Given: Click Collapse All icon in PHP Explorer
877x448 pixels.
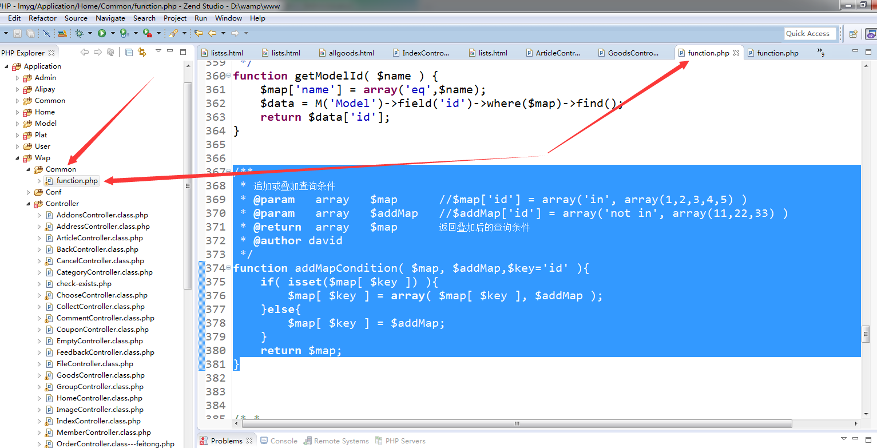Looking at the screenshot, I should pyautogui.click(x=129, y=52).
